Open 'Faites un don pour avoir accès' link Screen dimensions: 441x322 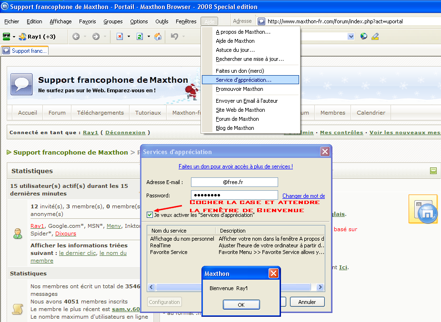tap(236, 166)
